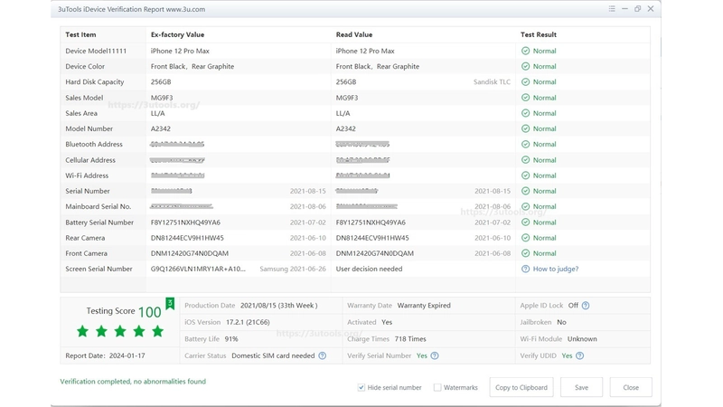This screenshot has width=723, height=407.
Task: Click the green 3uTools badge by score
Action: click(x=170, y=303)
